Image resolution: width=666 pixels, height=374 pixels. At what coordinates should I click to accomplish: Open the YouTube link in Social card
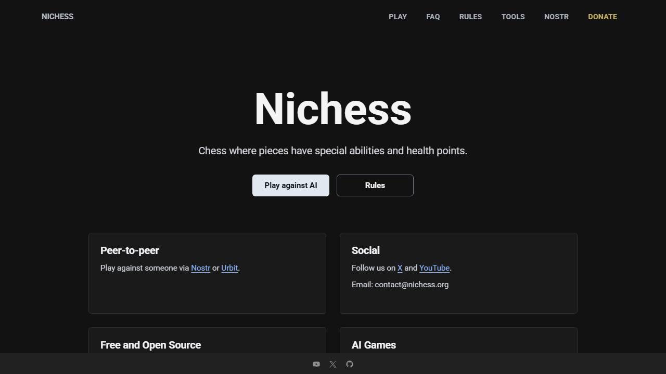click(434, 268)
